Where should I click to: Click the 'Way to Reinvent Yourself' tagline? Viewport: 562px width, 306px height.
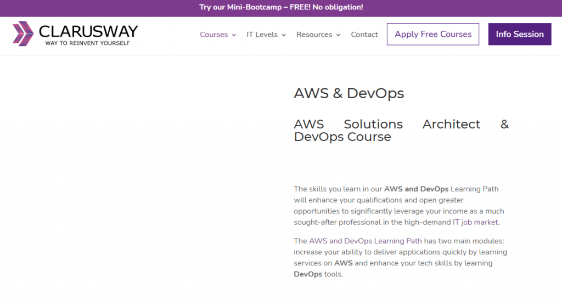[x=87, y=43]
